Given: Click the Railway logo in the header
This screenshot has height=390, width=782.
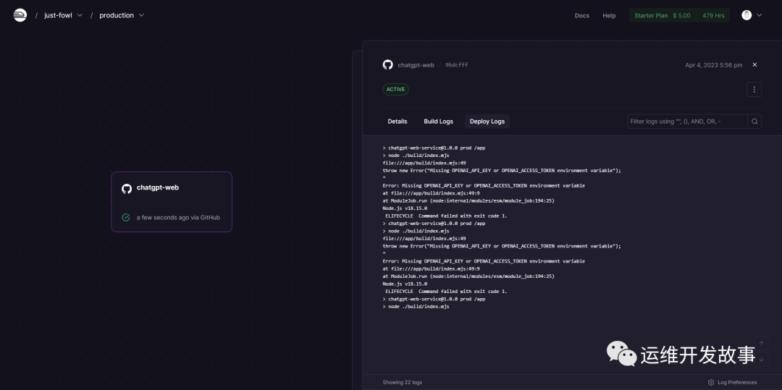Looking at the screenshot, I should tap(20, 15).
